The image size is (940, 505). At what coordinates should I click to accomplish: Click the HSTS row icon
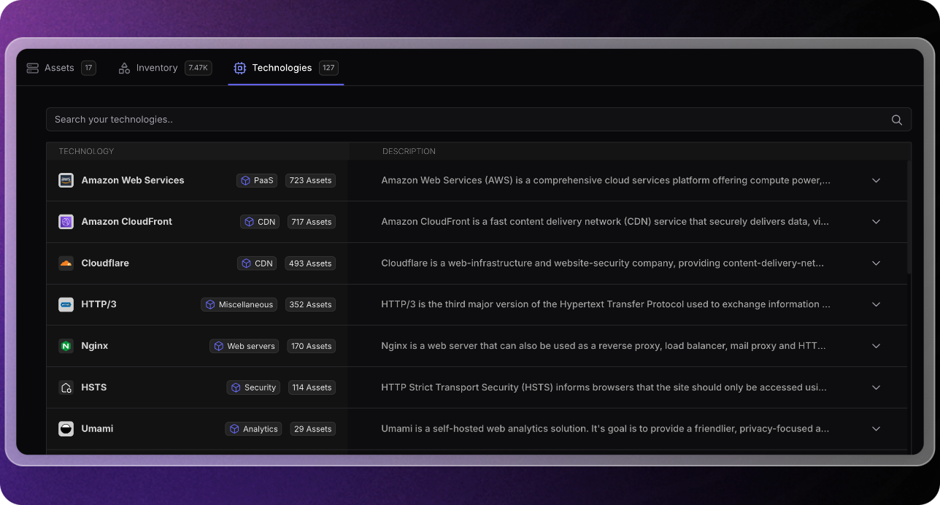66,388
